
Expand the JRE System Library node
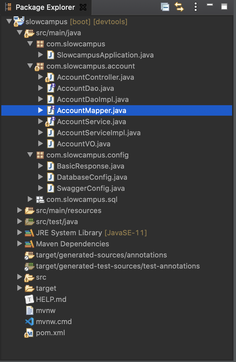coord(20,233)
